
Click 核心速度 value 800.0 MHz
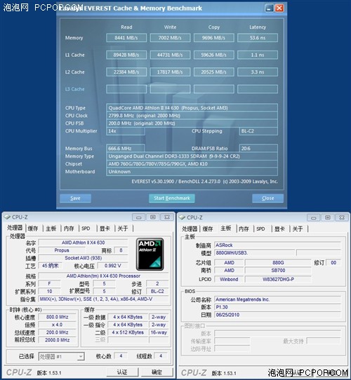click(x=57, y=317)
